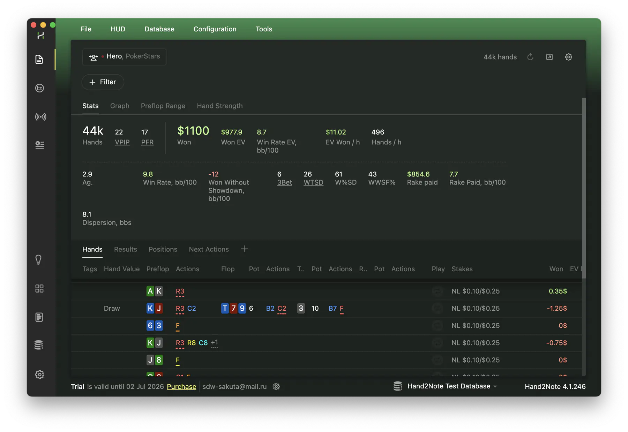Click the Stakes column header
628x432 pixels.
tap(462, 269)
